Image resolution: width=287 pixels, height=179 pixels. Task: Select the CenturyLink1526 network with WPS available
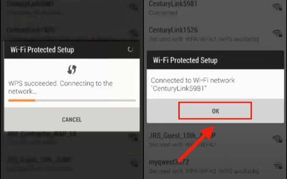[x=215, y=34]
